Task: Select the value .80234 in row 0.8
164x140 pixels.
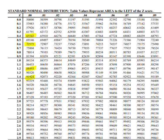Action: click(x=99, y=52)
